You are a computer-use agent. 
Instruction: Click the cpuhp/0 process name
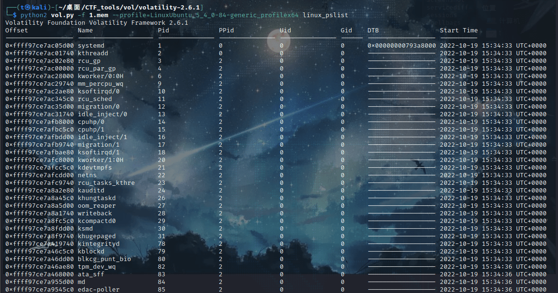click(x=91, y=121)
